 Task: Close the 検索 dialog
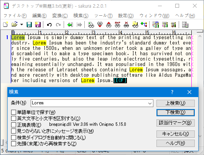pyautogui.click(x=189, y=92)
